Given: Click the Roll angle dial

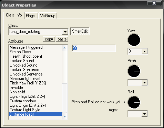Looking at the screenshot, I should tap(134, 102).
